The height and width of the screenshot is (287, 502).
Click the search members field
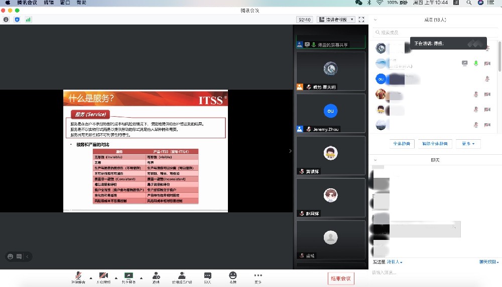(435, 32)
